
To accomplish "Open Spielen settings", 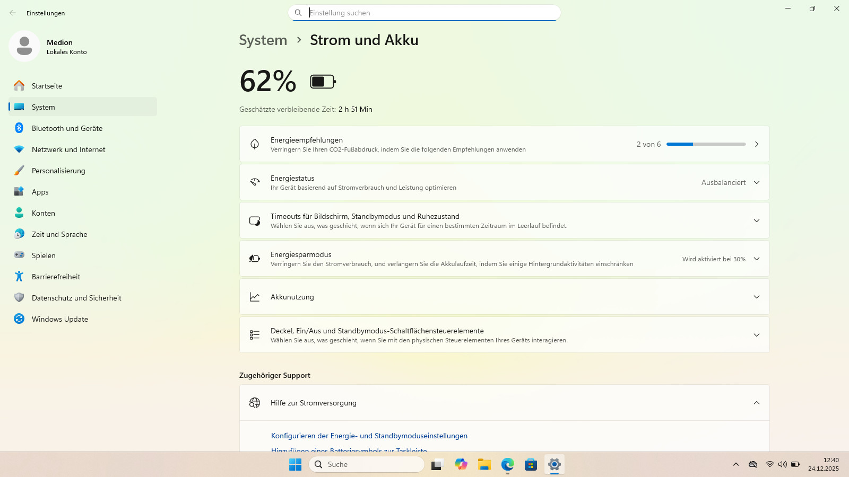I will (83, 255).
